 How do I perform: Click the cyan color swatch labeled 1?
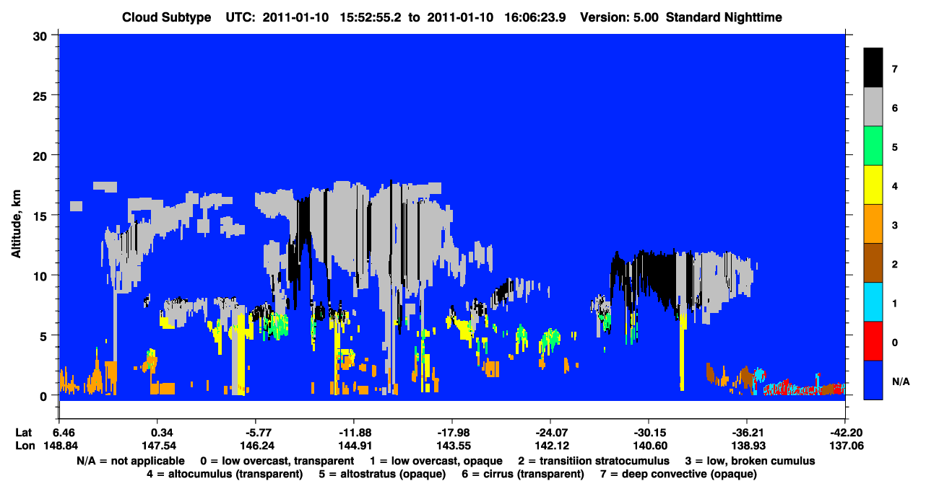coord(873,301)
